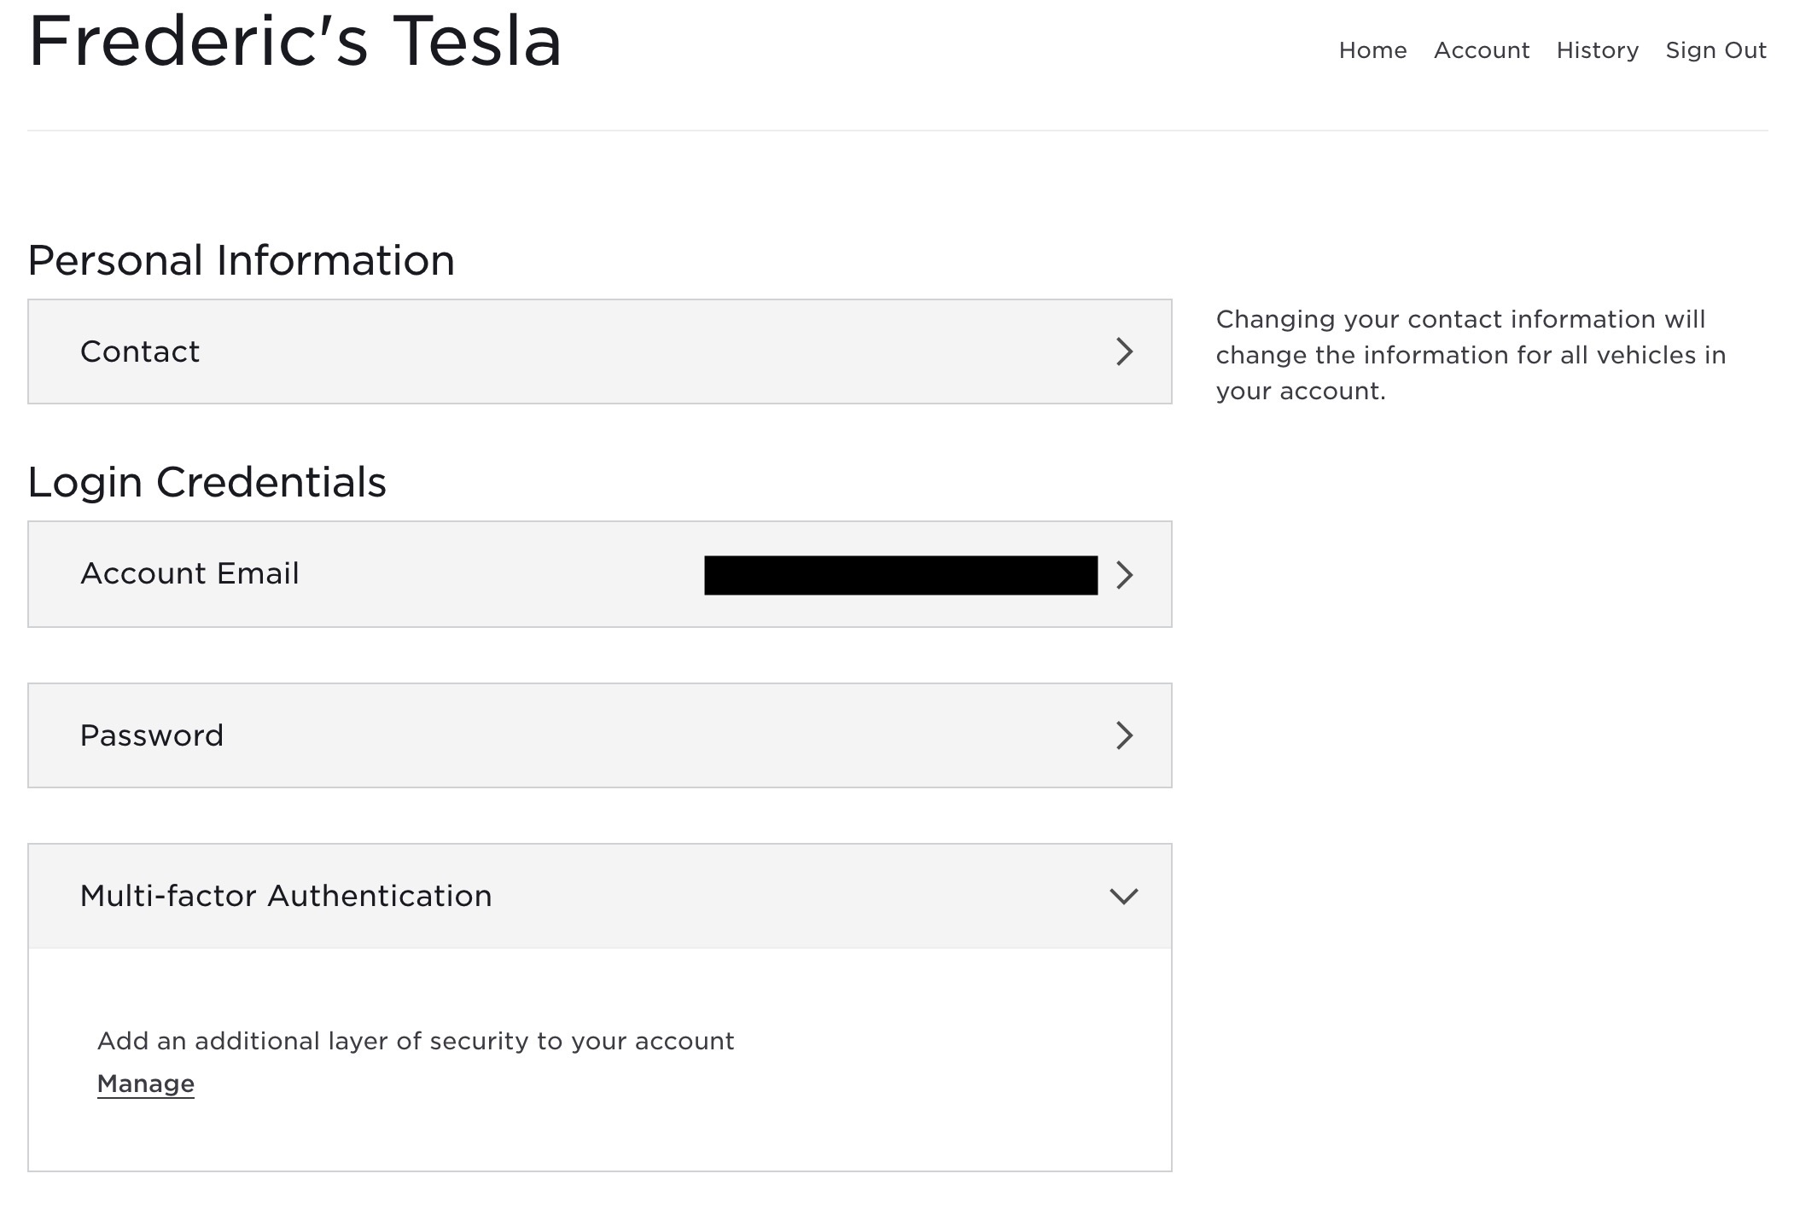The width and height of the screenshot is (1794, 1220).
Task: Click the additional security description text
Action: pyautogui.click(x=416, y=1041)
